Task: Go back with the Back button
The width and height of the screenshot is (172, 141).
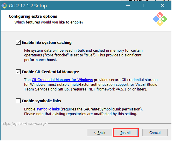Action: click(x=100, y=132)
